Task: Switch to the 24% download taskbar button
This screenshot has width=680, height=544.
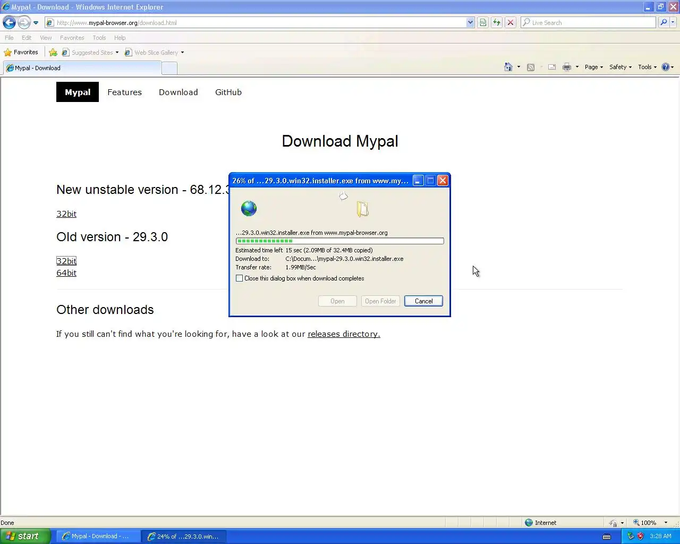Action: point(183,536)
